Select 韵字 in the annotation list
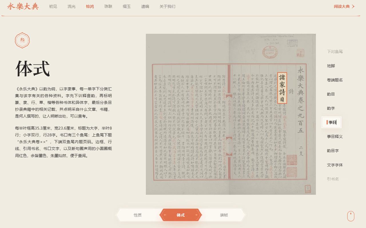Viewport: 366px width, 228px height. (x=331, y=108)
